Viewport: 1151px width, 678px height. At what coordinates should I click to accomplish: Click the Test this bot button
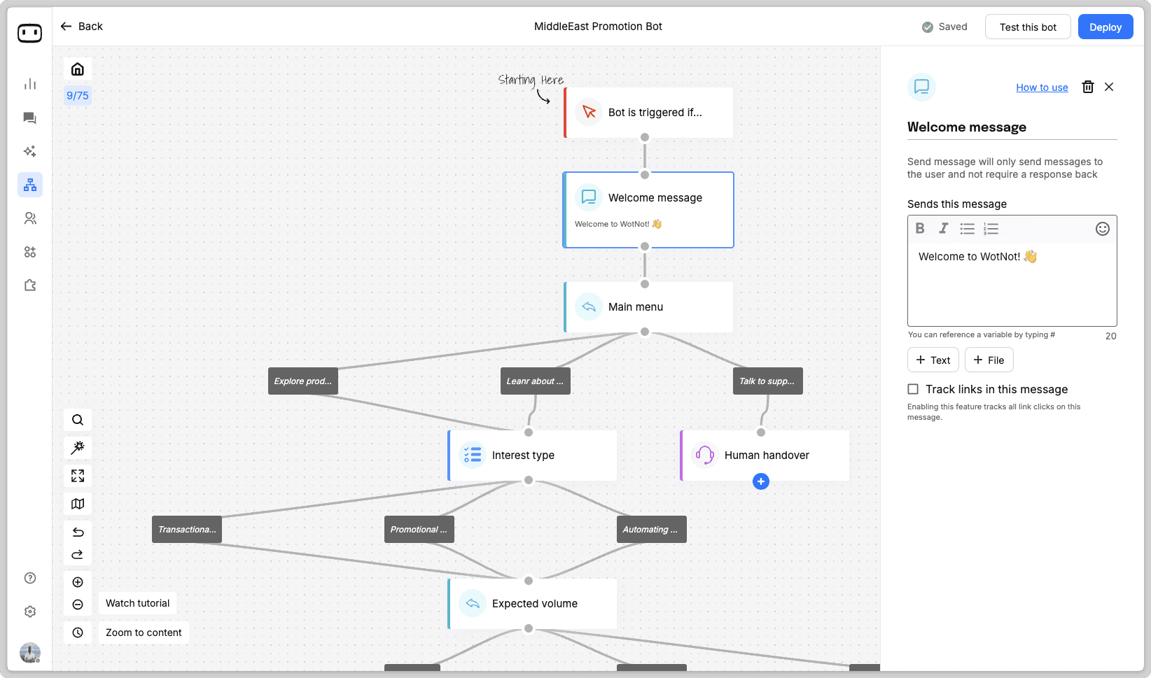pos(1028,27)
